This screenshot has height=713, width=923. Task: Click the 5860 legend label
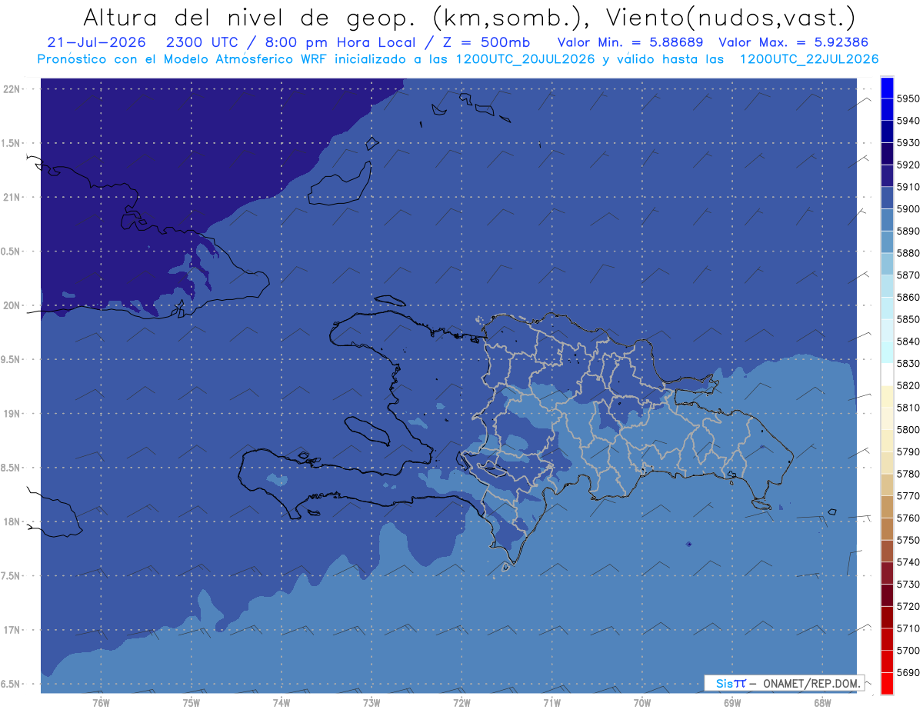click(908, 297)
